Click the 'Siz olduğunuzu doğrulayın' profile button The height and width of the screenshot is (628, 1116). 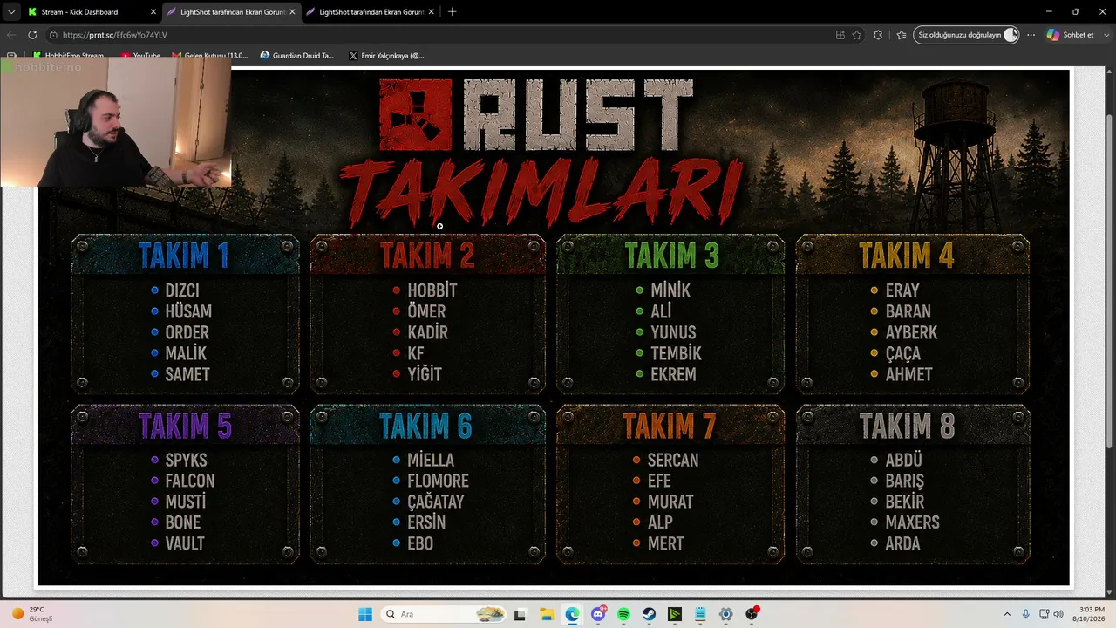click(x=966, y=35)
